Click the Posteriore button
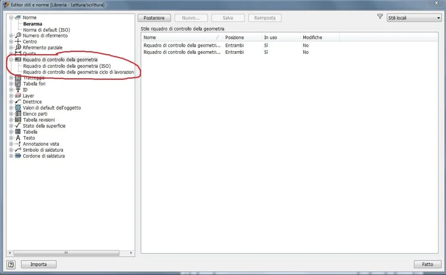This screenshot has height=275, width=446. coord(154,18)
